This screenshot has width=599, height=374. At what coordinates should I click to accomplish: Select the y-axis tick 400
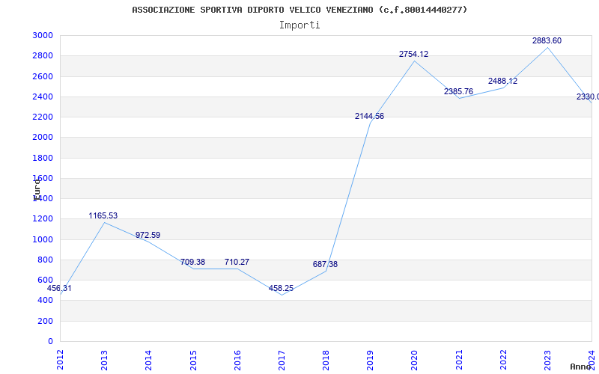point(45,301)
